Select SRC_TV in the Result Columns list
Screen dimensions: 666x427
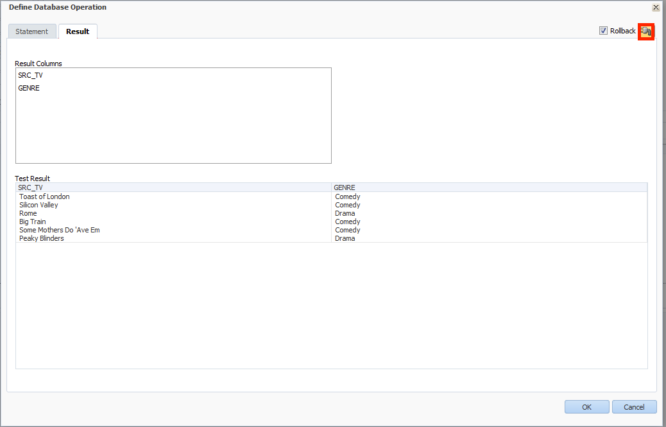[x=31, y=75]
